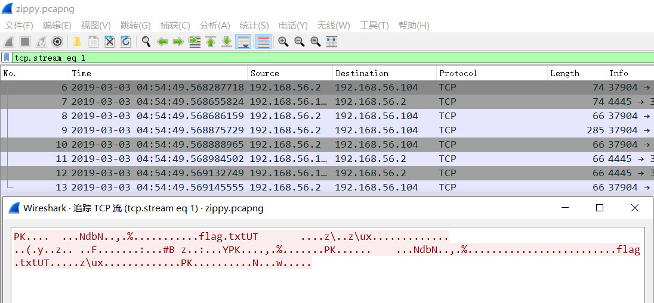Open the 跳转(G) menu
Image resolution: width=654 pixels, height=303 pixels.
tap(135, 26)
